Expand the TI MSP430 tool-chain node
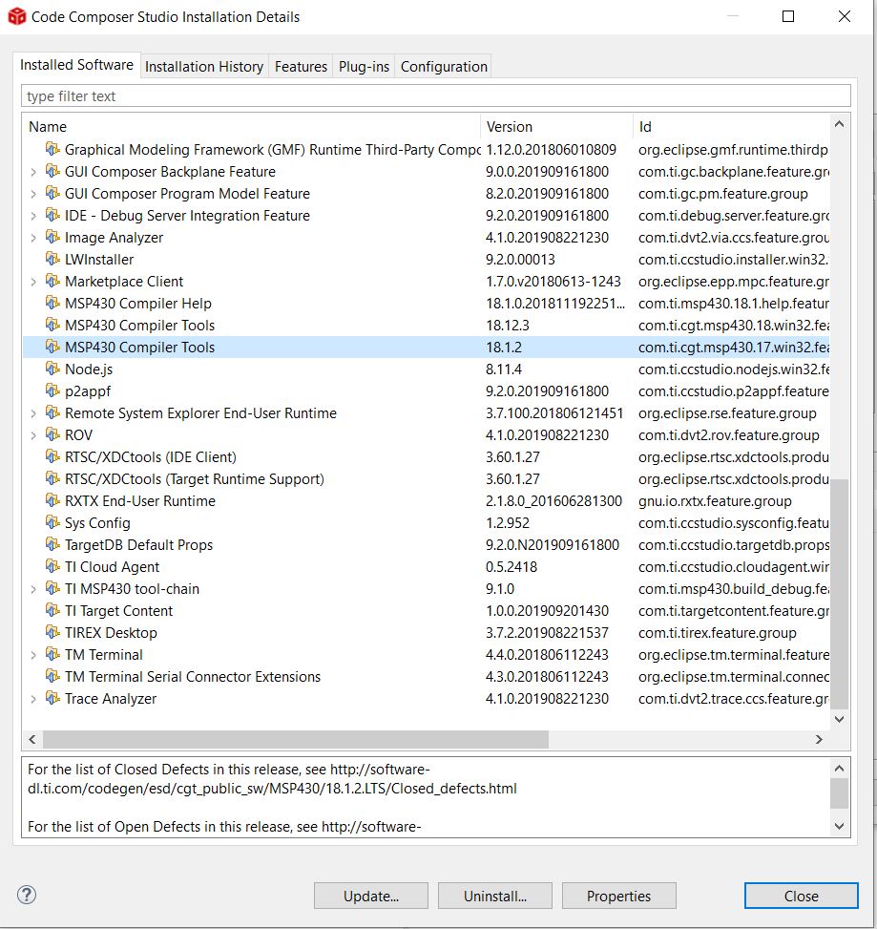 pos(33,589)
